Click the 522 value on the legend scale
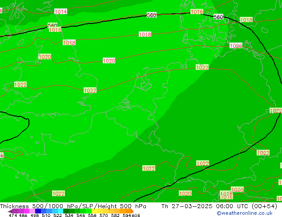This screenshot has width=282, height=217. coord(57,215)
